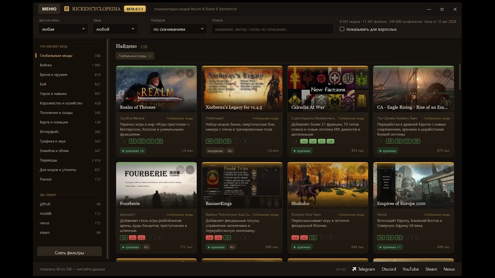Star the CA - Eagle Rising mod card
The width and height of the screenshot is (495, 278).
coord(447,73)
